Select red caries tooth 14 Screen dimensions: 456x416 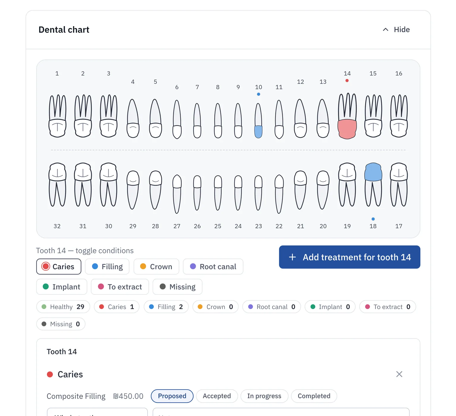coord(347,116)
